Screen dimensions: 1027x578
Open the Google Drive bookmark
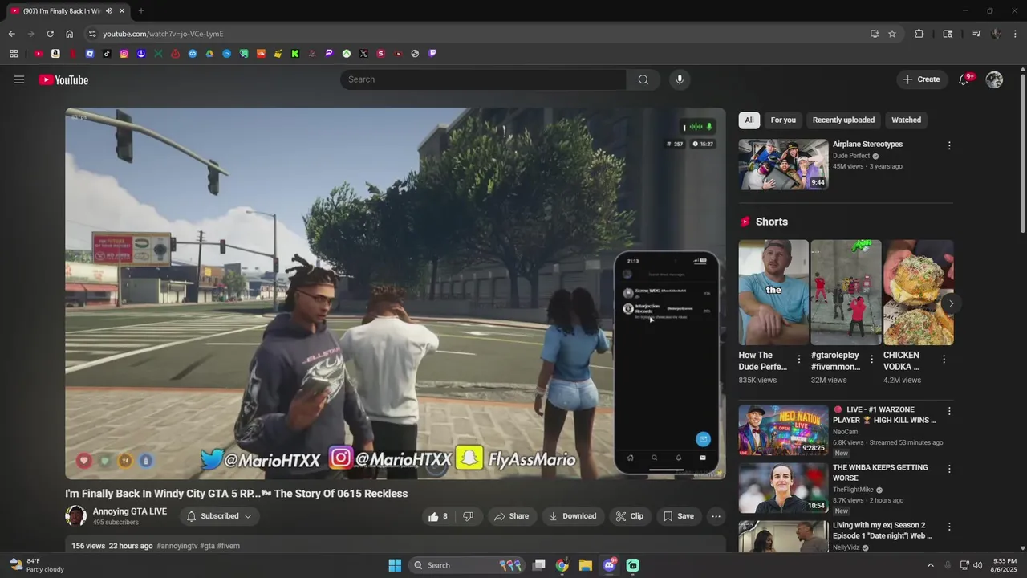(209, 54)
